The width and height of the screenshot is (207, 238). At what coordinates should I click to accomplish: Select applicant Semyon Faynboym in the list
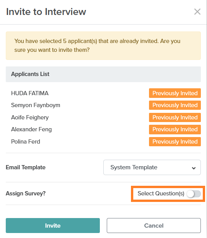36,105
